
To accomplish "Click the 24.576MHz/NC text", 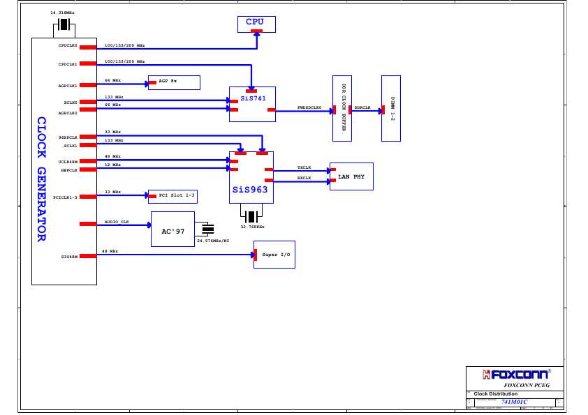I will click(x=213, y=241).
